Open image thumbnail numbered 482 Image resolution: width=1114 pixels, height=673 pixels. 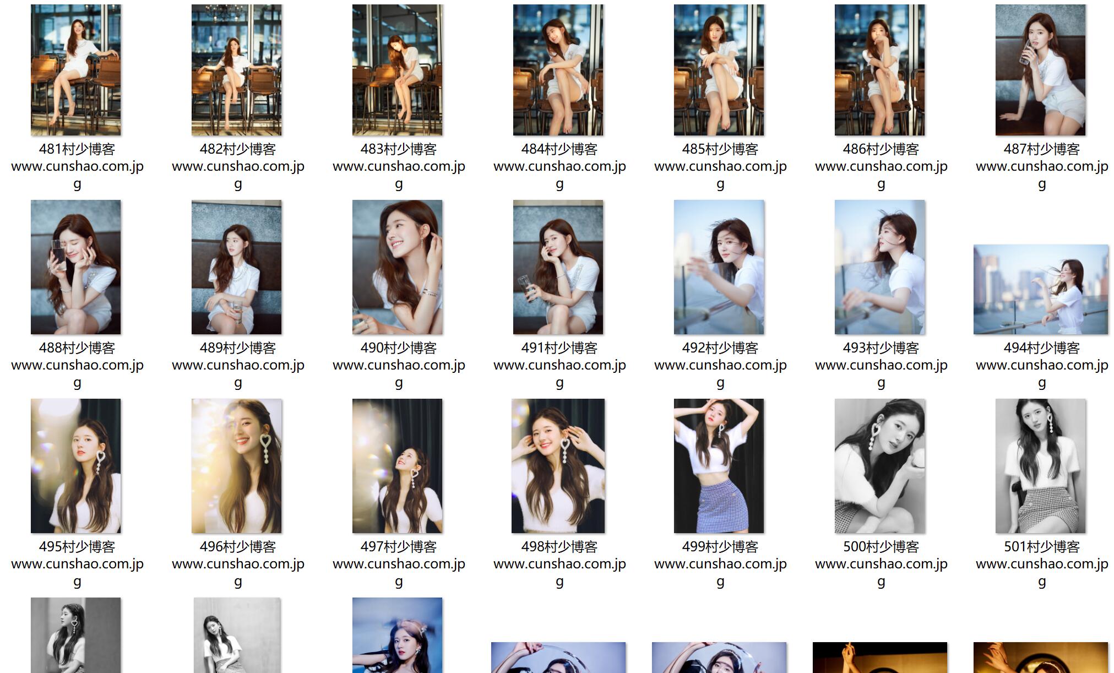pos(237,70)
